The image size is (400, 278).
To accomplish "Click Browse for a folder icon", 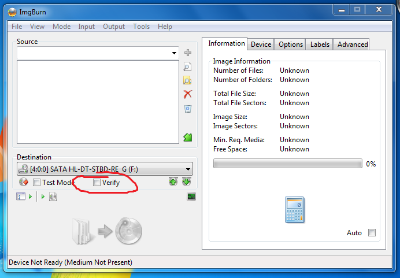I will (x=187, y=80).
